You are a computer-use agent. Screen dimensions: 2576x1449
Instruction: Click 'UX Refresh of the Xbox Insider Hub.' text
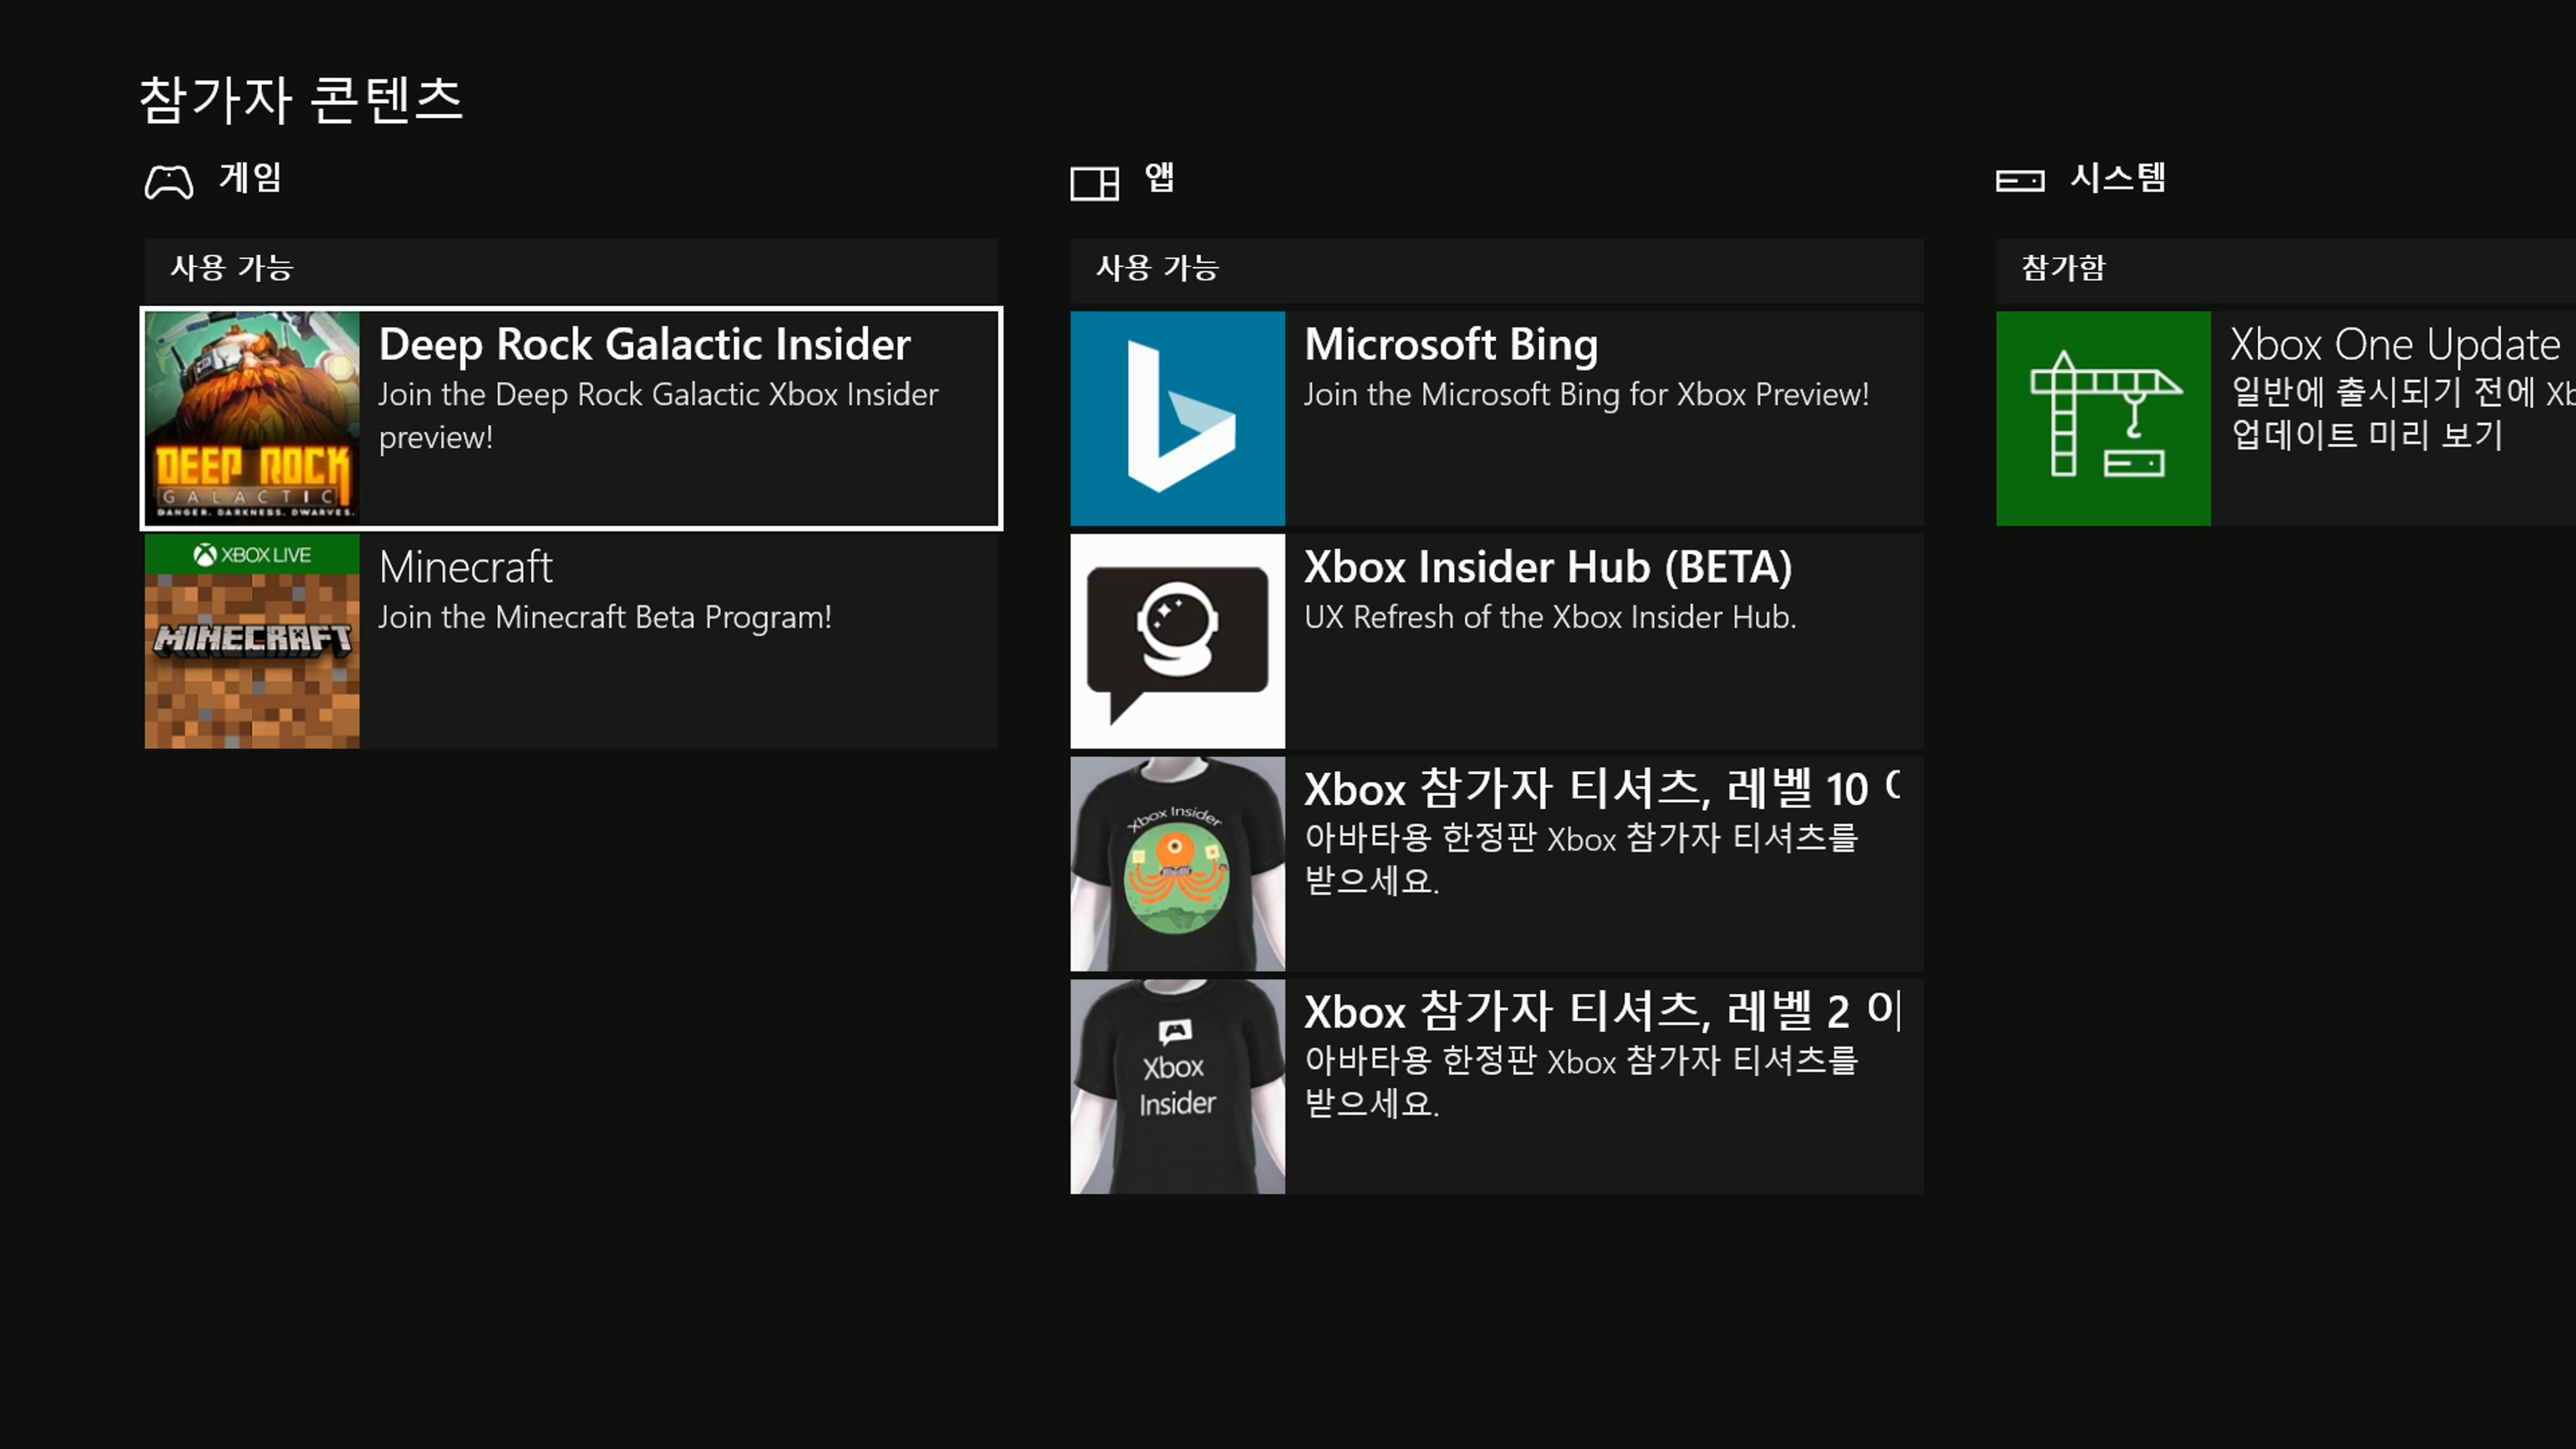pyautogui.click(x=1550, y=617)
